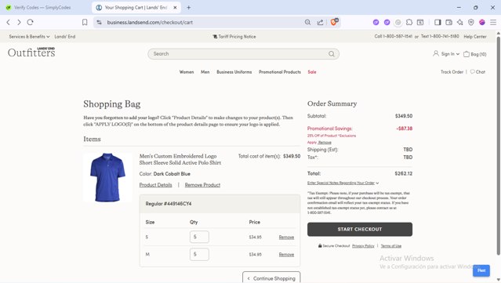The width and height of the screenshot is (501, 283).
Task: Reload the page with the refresh icon
Action: pos(30,22)
